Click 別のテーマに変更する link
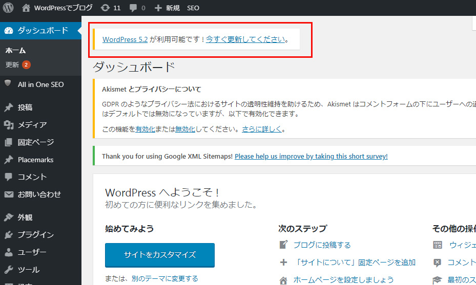 pos(165,278)
